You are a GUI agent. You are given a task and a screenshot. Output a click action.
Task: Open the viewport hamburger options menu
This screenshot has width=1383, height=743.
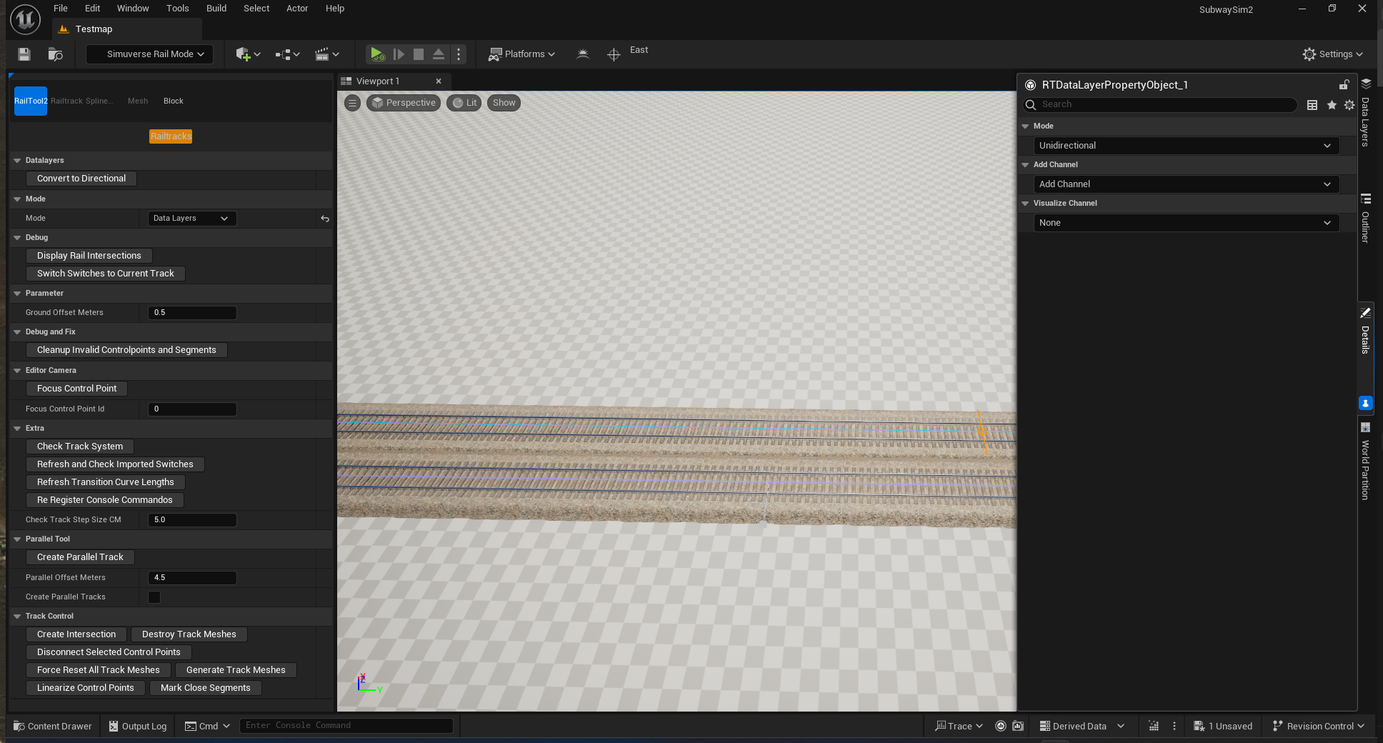pos(352,103)
